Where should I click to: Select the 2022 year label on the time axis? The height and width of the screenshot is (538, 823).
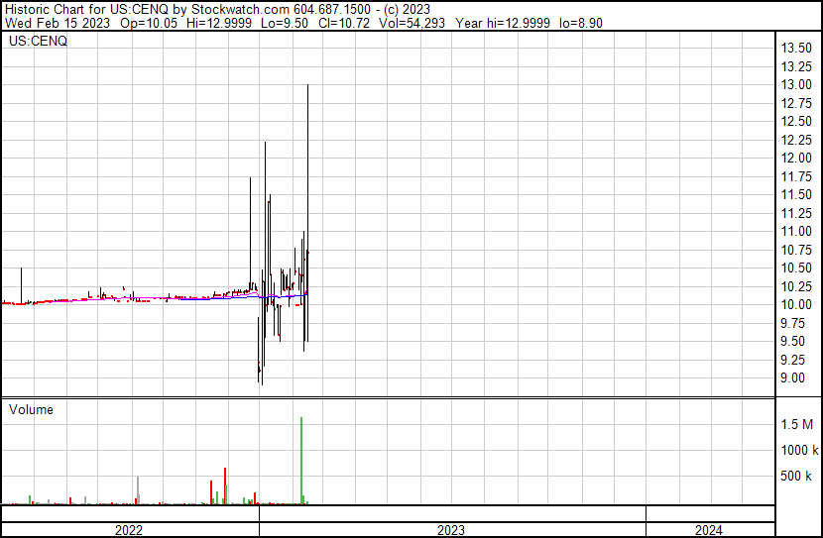[129, 530]
